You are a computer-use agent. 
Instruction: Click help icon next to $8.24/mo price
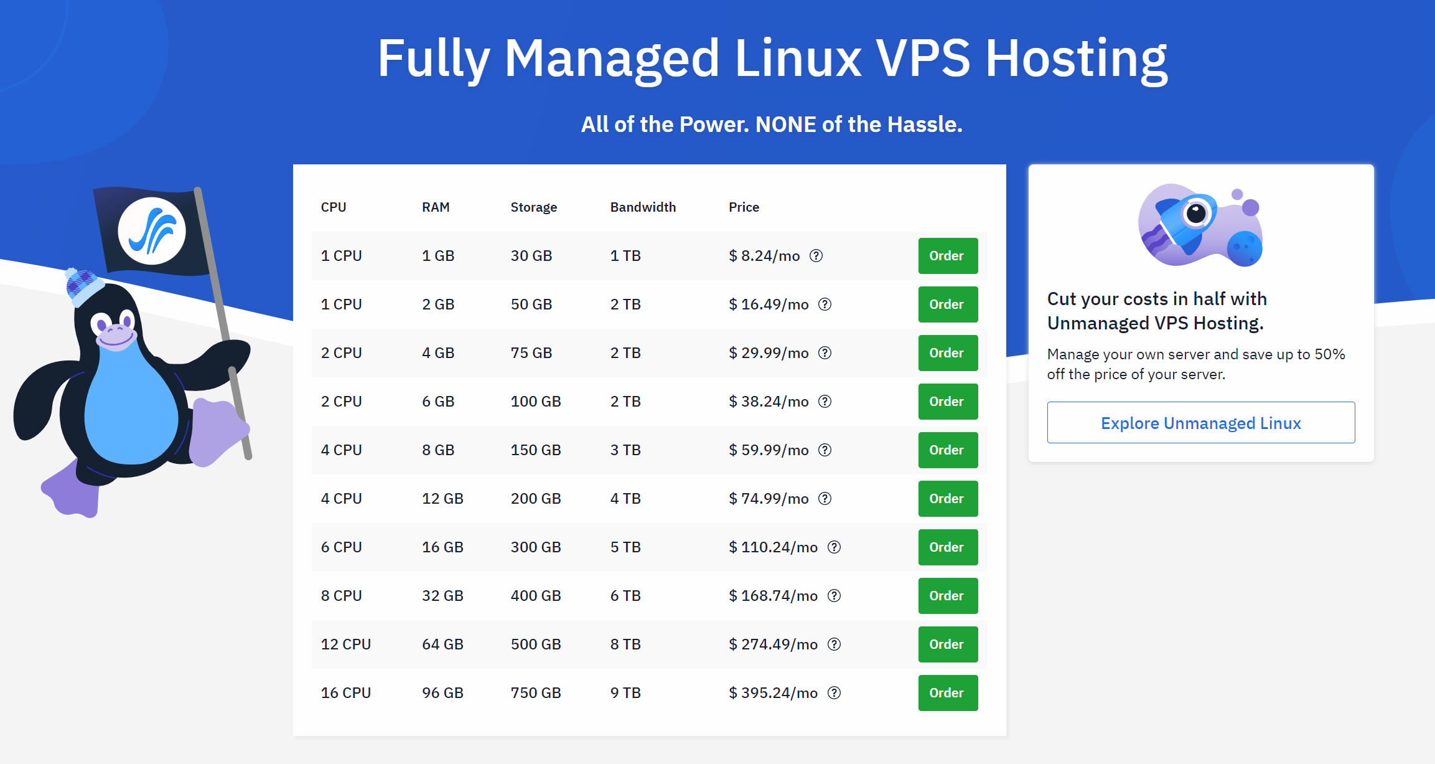(x=816, y=256)
